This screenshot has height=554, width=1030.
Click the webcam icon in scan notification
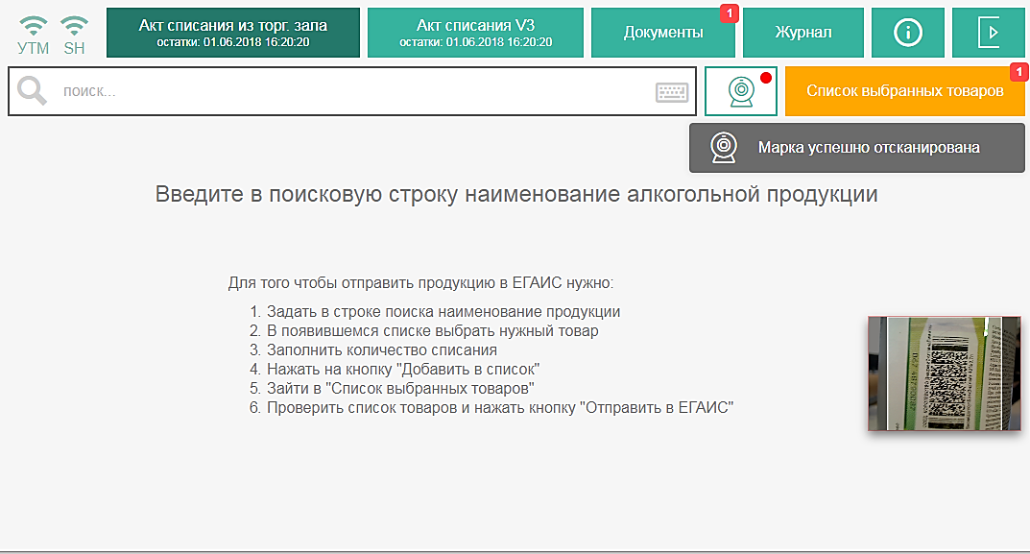[723, 148]
